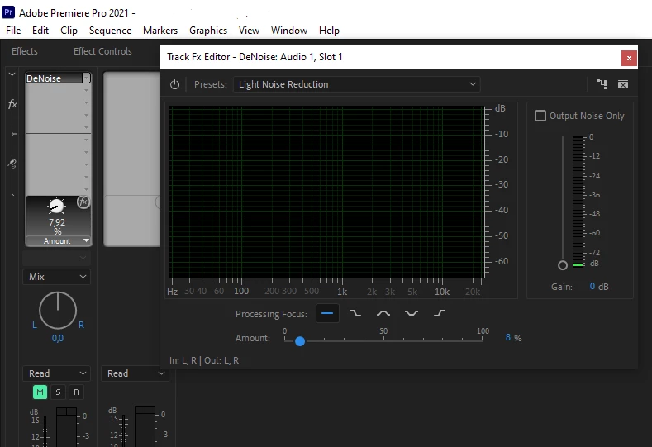
Task: Open the channel map editor icon
Action: pyautogui.click(x=602, y=84)
